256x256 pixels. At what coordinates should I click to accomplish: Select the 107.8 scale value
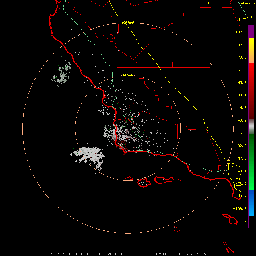(x=241, y=32)
